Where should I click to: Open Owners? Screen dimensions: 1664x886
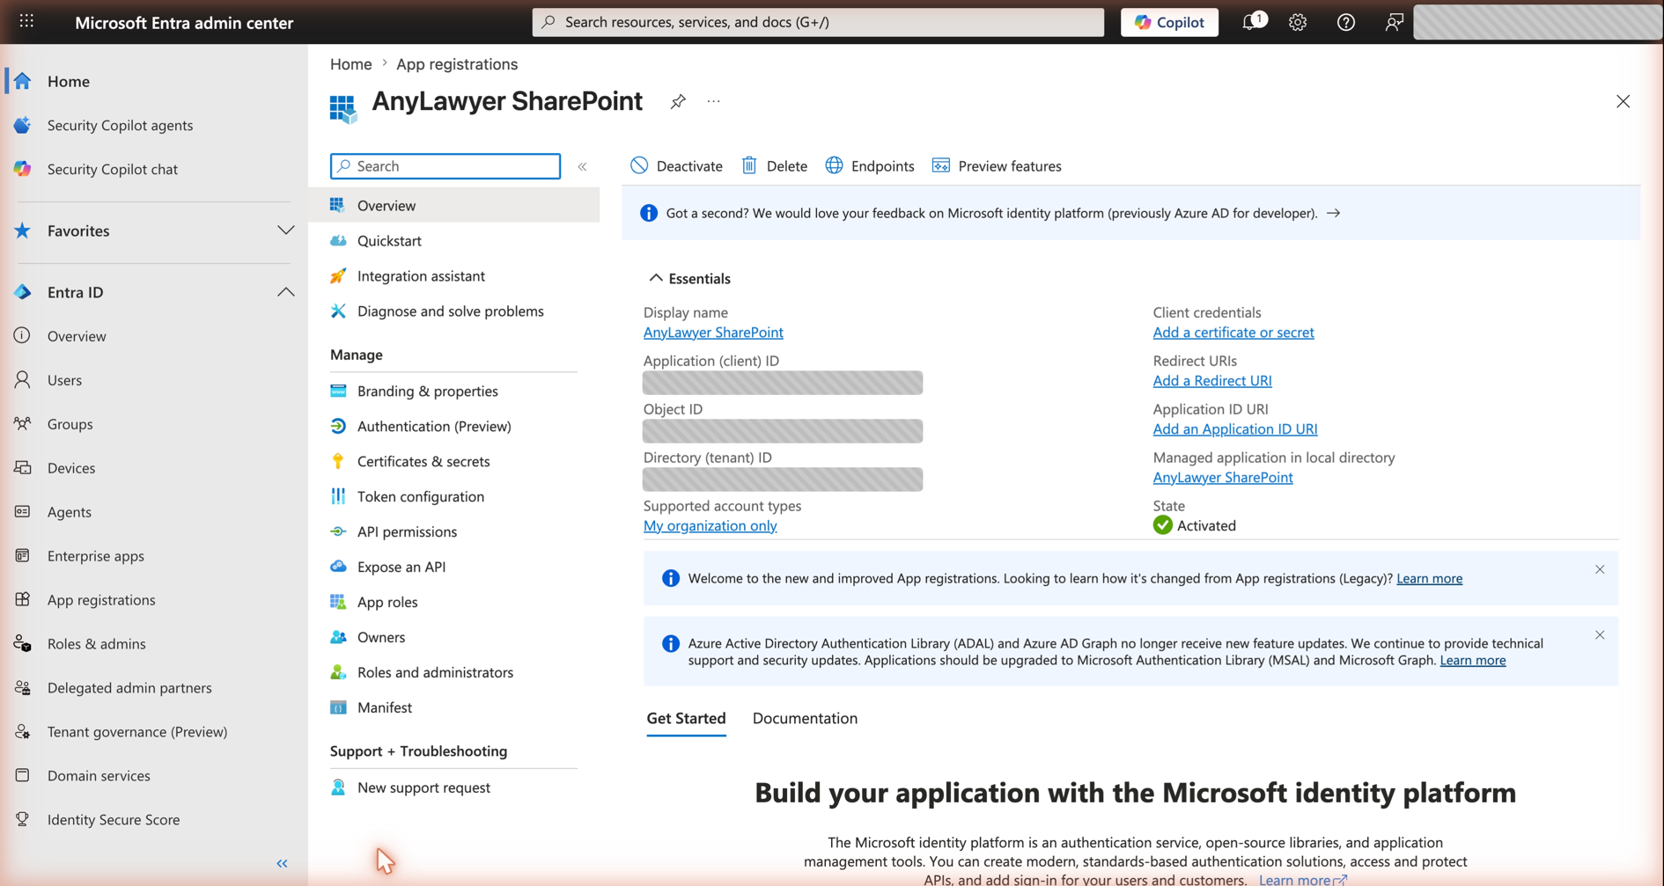click(381, 638)
